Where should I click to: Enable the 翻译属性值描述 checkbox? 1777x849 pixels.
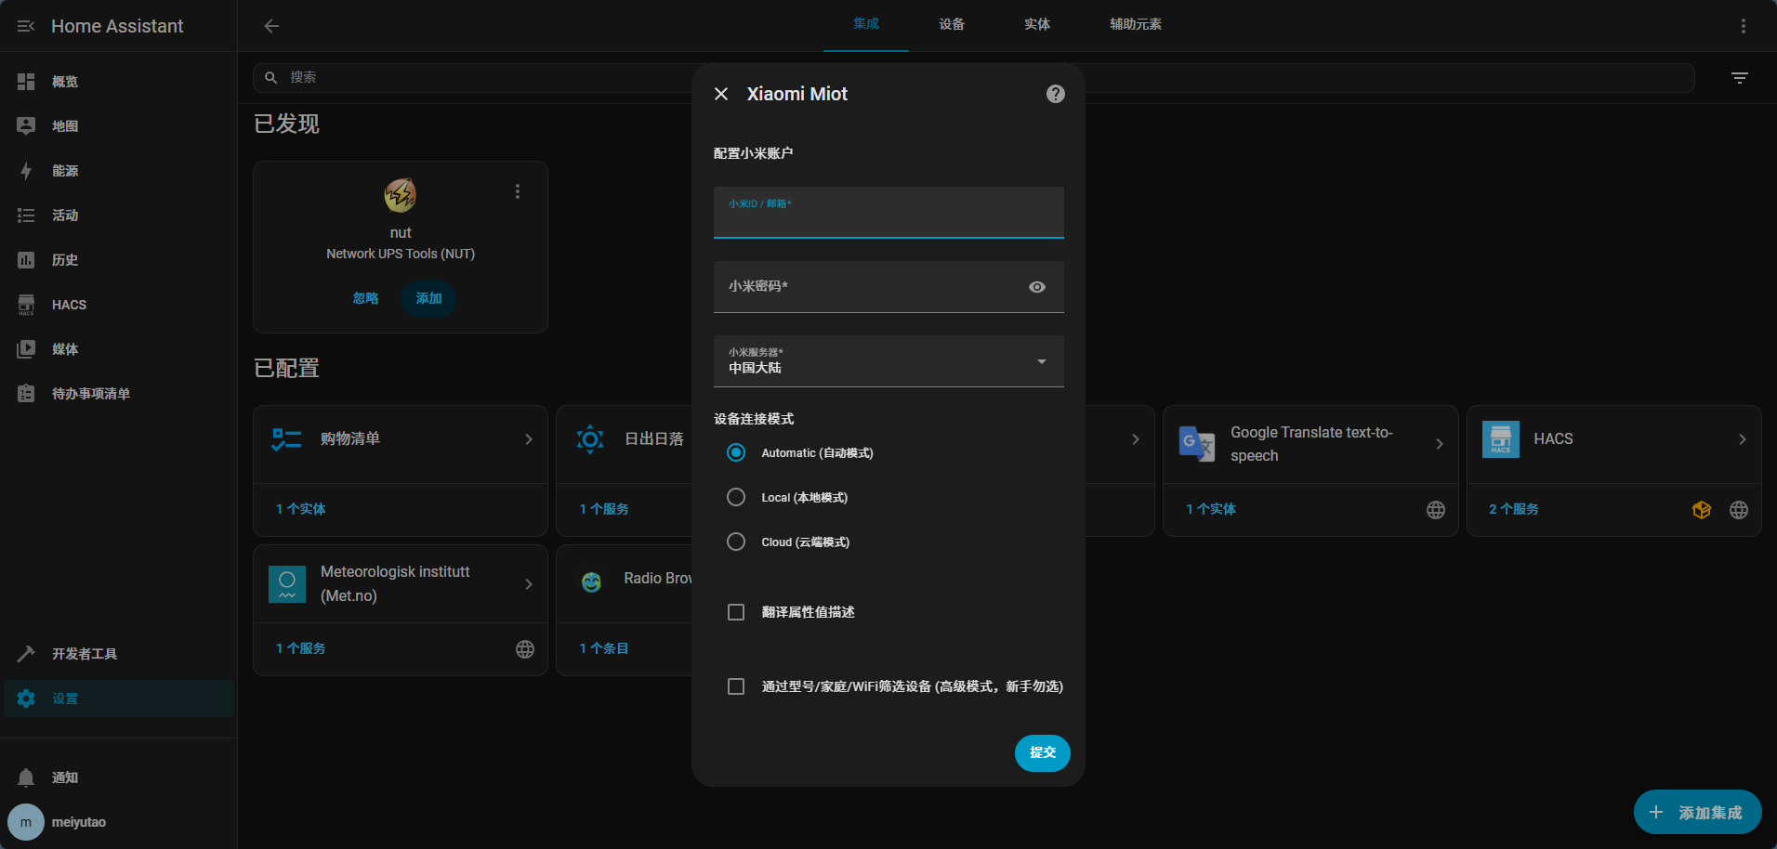click(736, 612)
